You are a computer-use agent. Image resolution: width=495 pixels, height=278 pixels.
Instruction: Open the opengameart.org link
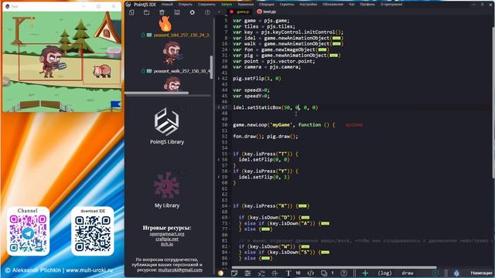167,234
